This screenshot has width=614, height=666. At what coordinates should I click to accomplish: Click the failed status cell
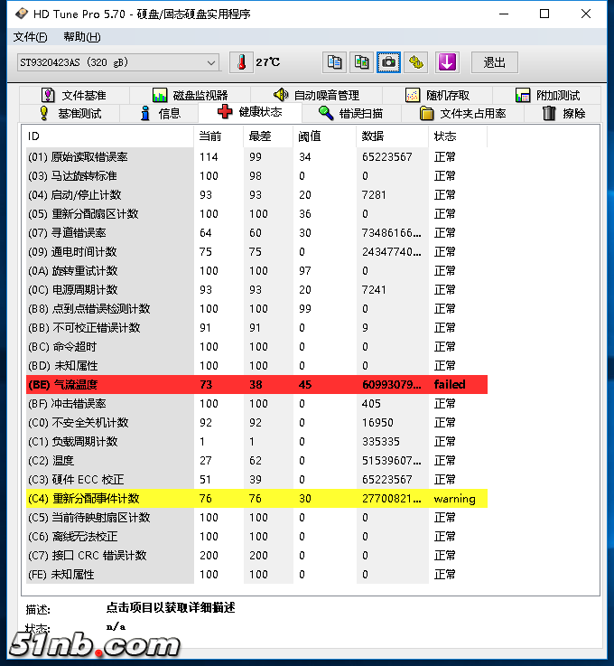tap(450, 384)
